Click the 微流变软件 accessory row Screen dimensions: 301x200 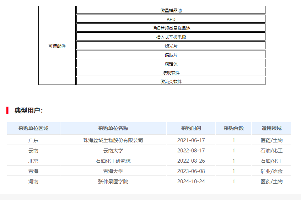pyautogui.click(x=171, y=81)
